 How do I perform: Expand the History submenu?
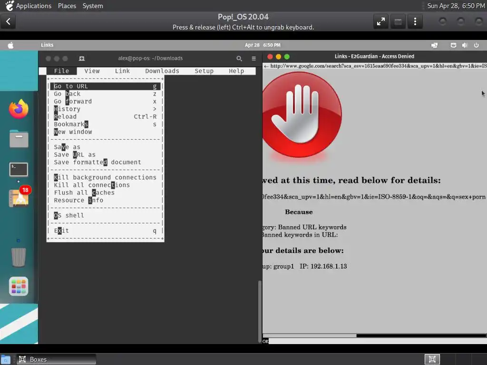[x=105, y=109]
